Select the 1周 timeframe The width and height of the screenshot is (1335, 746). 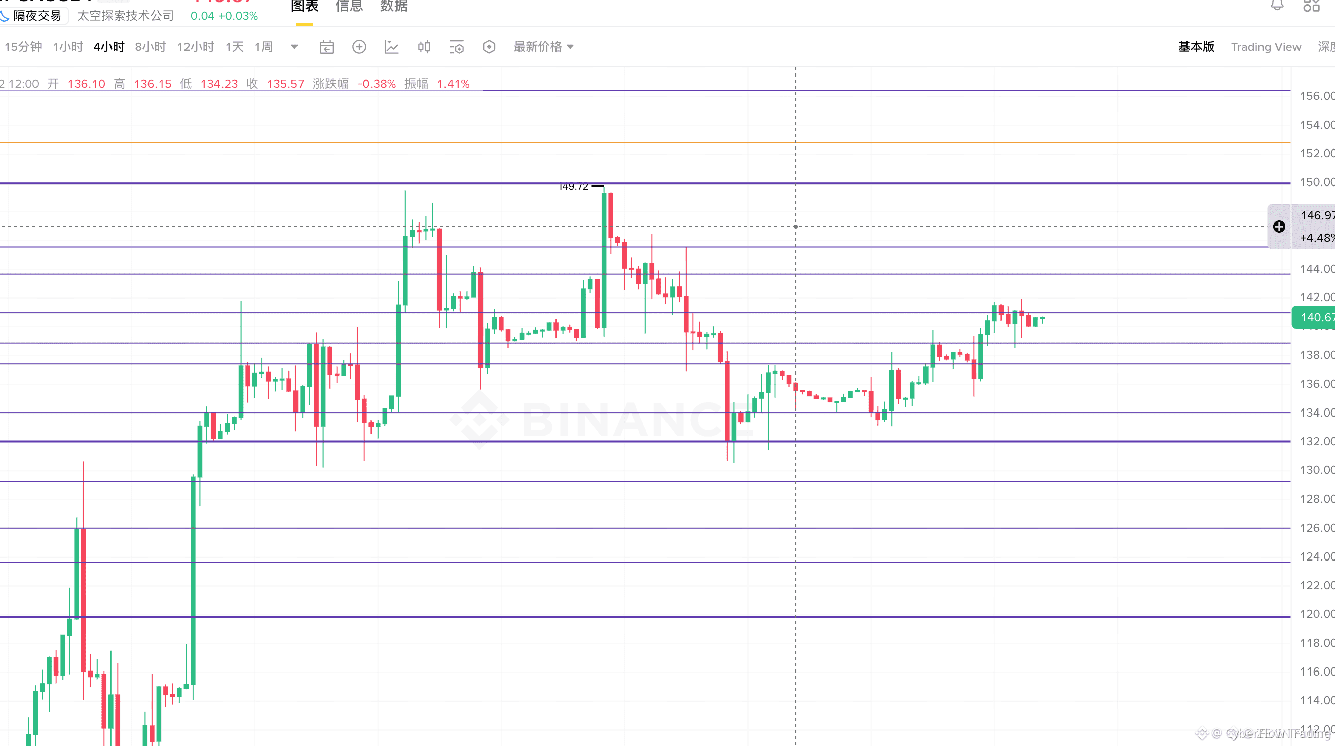coord(264,47)
